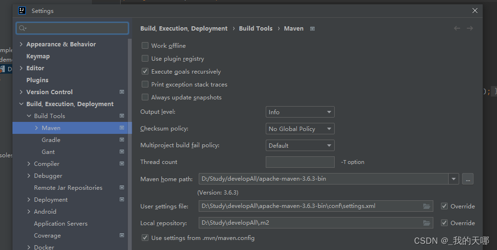Click the search magnifier icon in settings search

coord(23,28)
